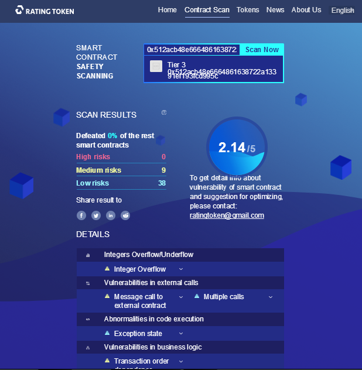Open the News page

coord(275,10)
